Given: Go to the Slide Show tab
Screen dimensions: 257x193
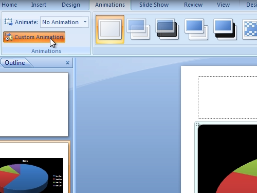Looking at the screenshot, I should click(154, 5).
